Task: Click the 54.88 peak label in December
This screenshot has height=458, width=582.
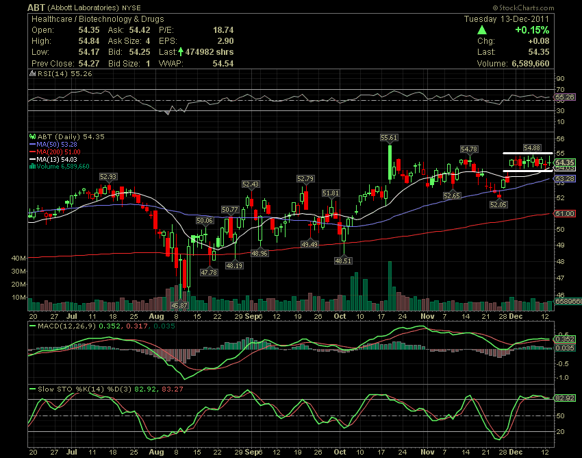Action: [532, 147]
